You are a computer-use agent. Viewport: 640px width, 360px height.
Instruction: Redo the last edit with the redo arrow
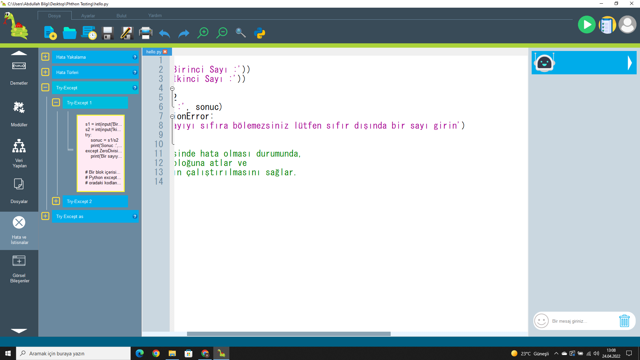(184, 34)
